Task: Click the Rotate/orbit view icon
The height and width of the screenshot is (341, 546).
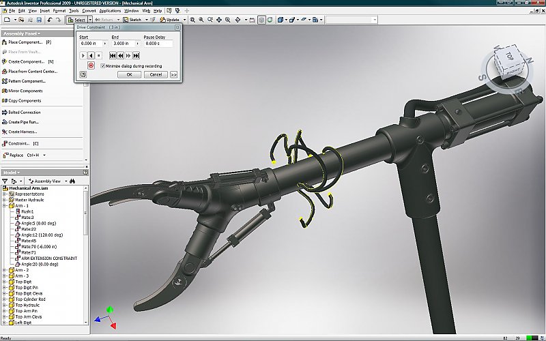Action: (x=238, y=20)
